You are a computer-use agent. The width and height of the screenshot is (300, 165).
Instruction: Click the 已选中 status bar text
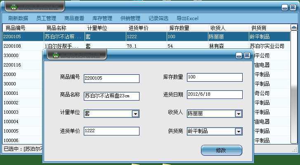click(x=23, y=149)
